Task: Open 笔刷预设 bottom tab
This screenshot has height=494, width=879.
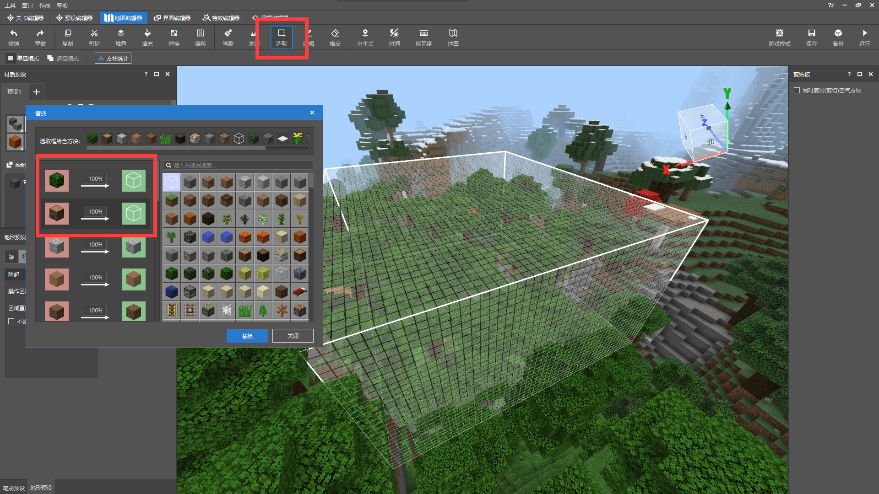Action: pyautogui.click(x=14, y=488)
